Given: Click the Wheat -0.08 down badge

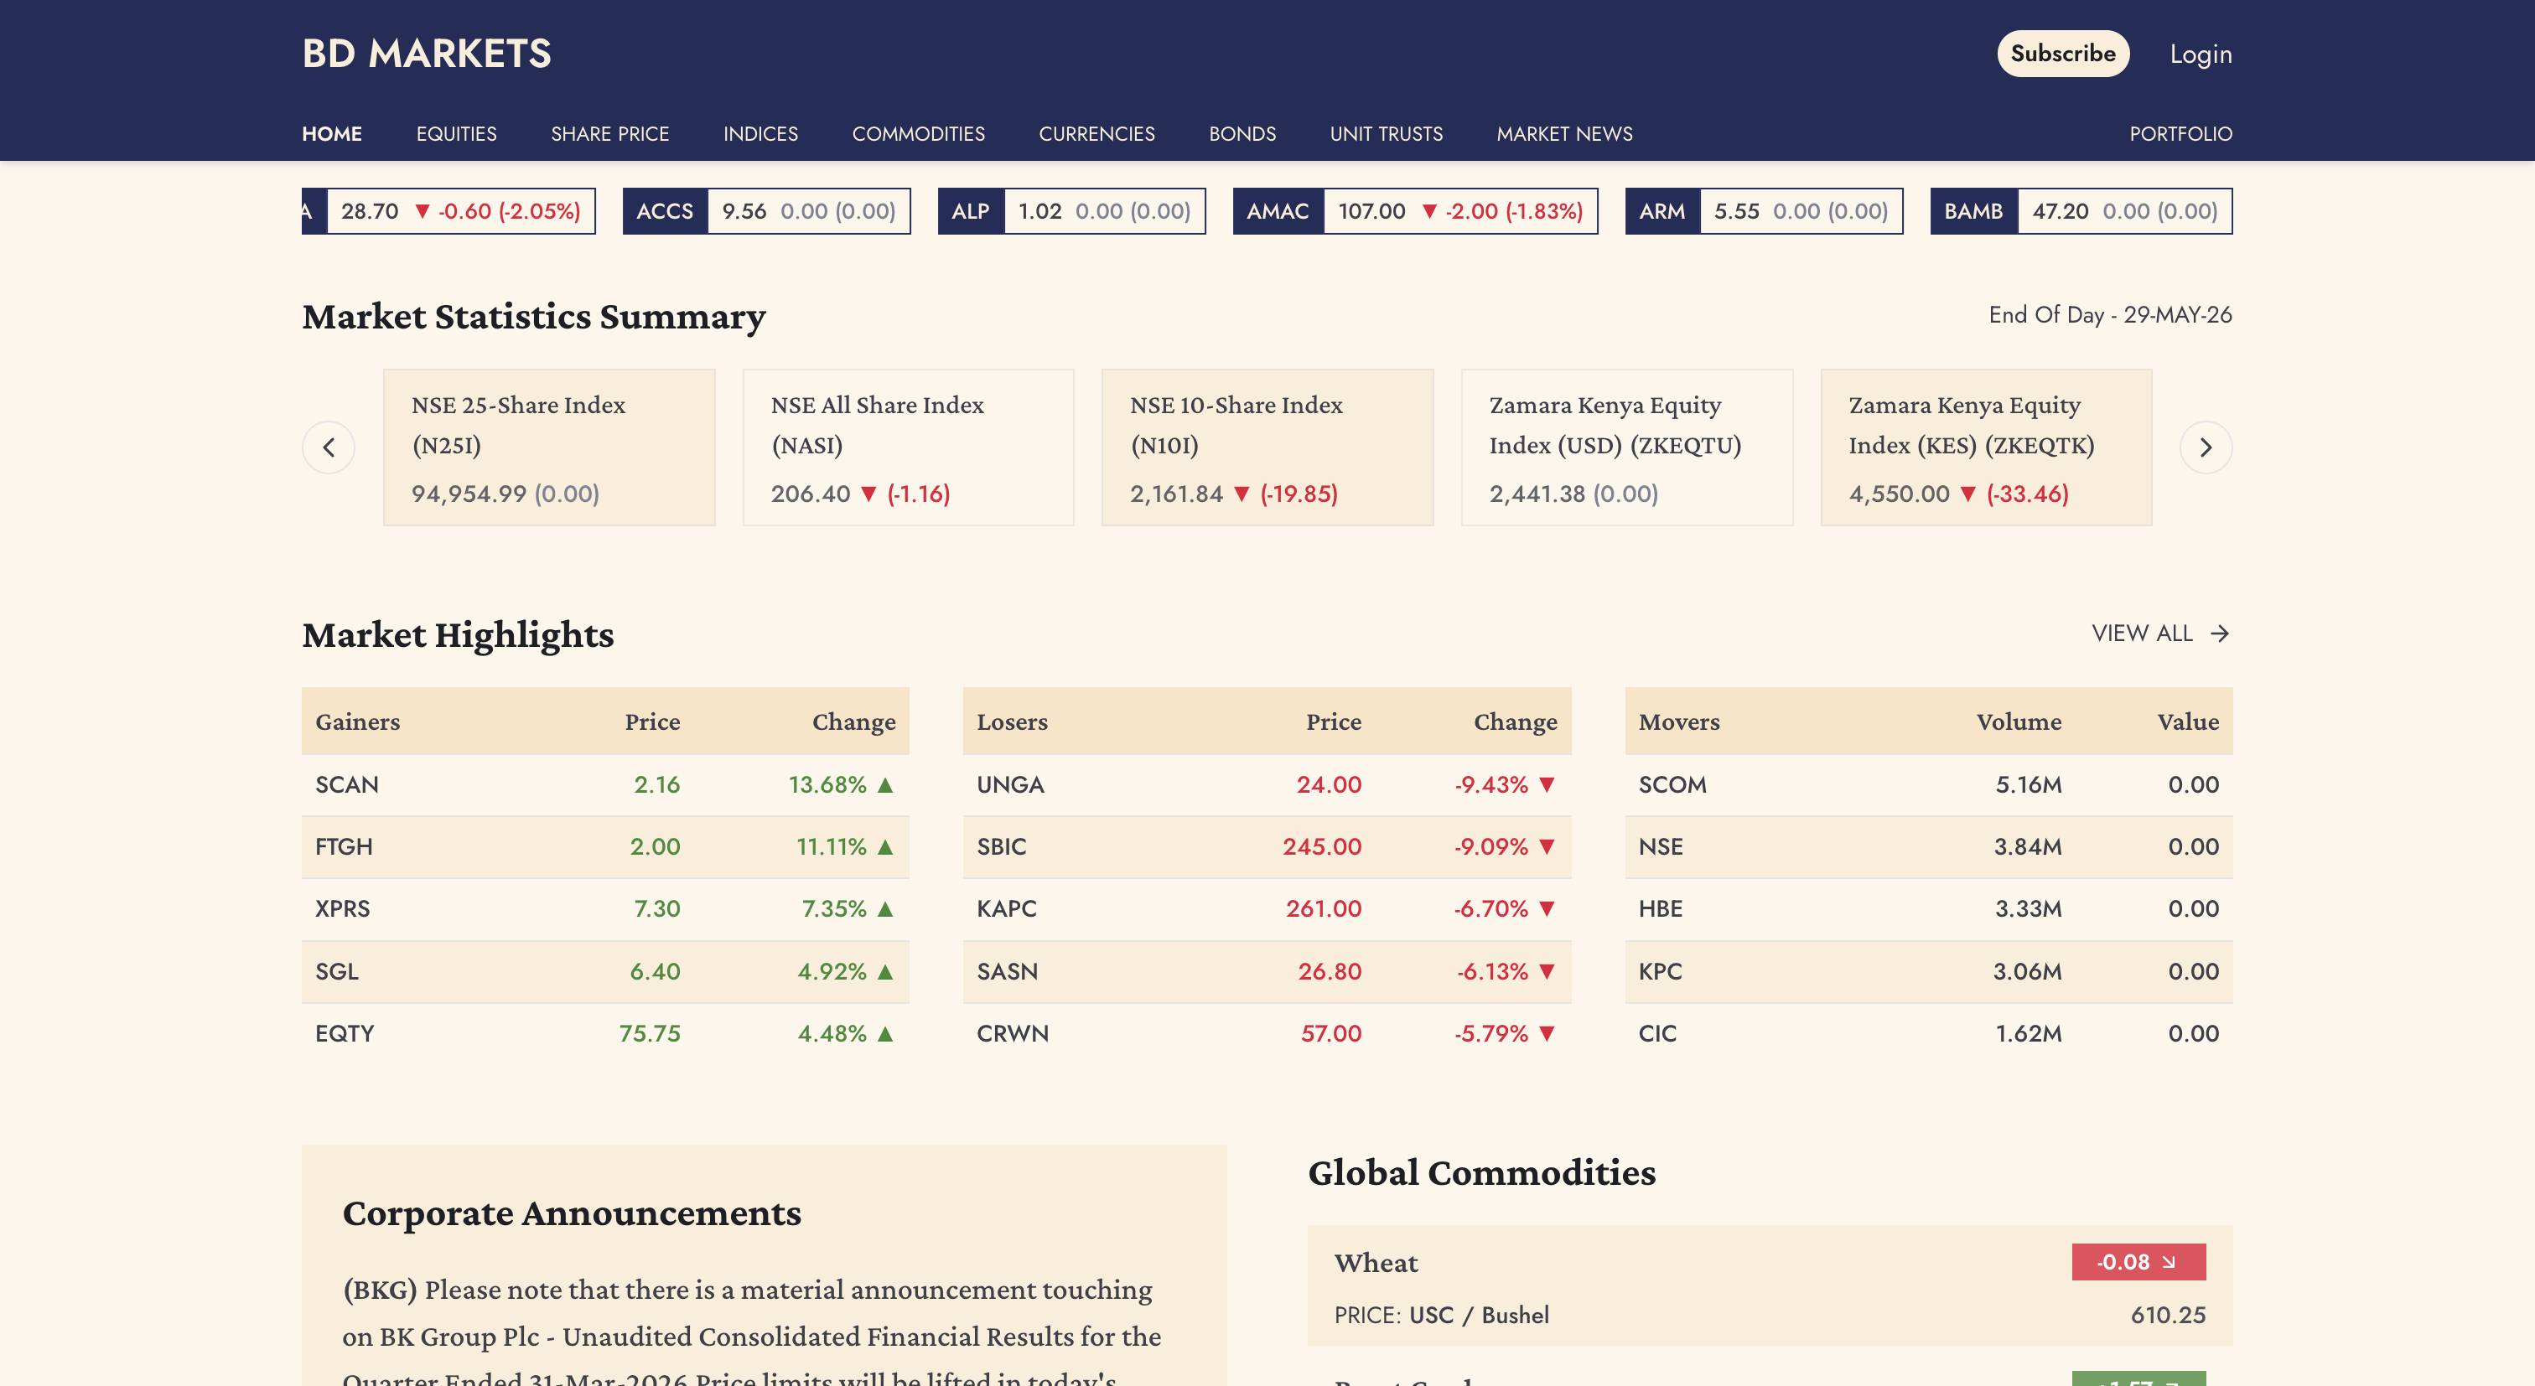Looking at the screenshot, I should pos(2138,1262).
